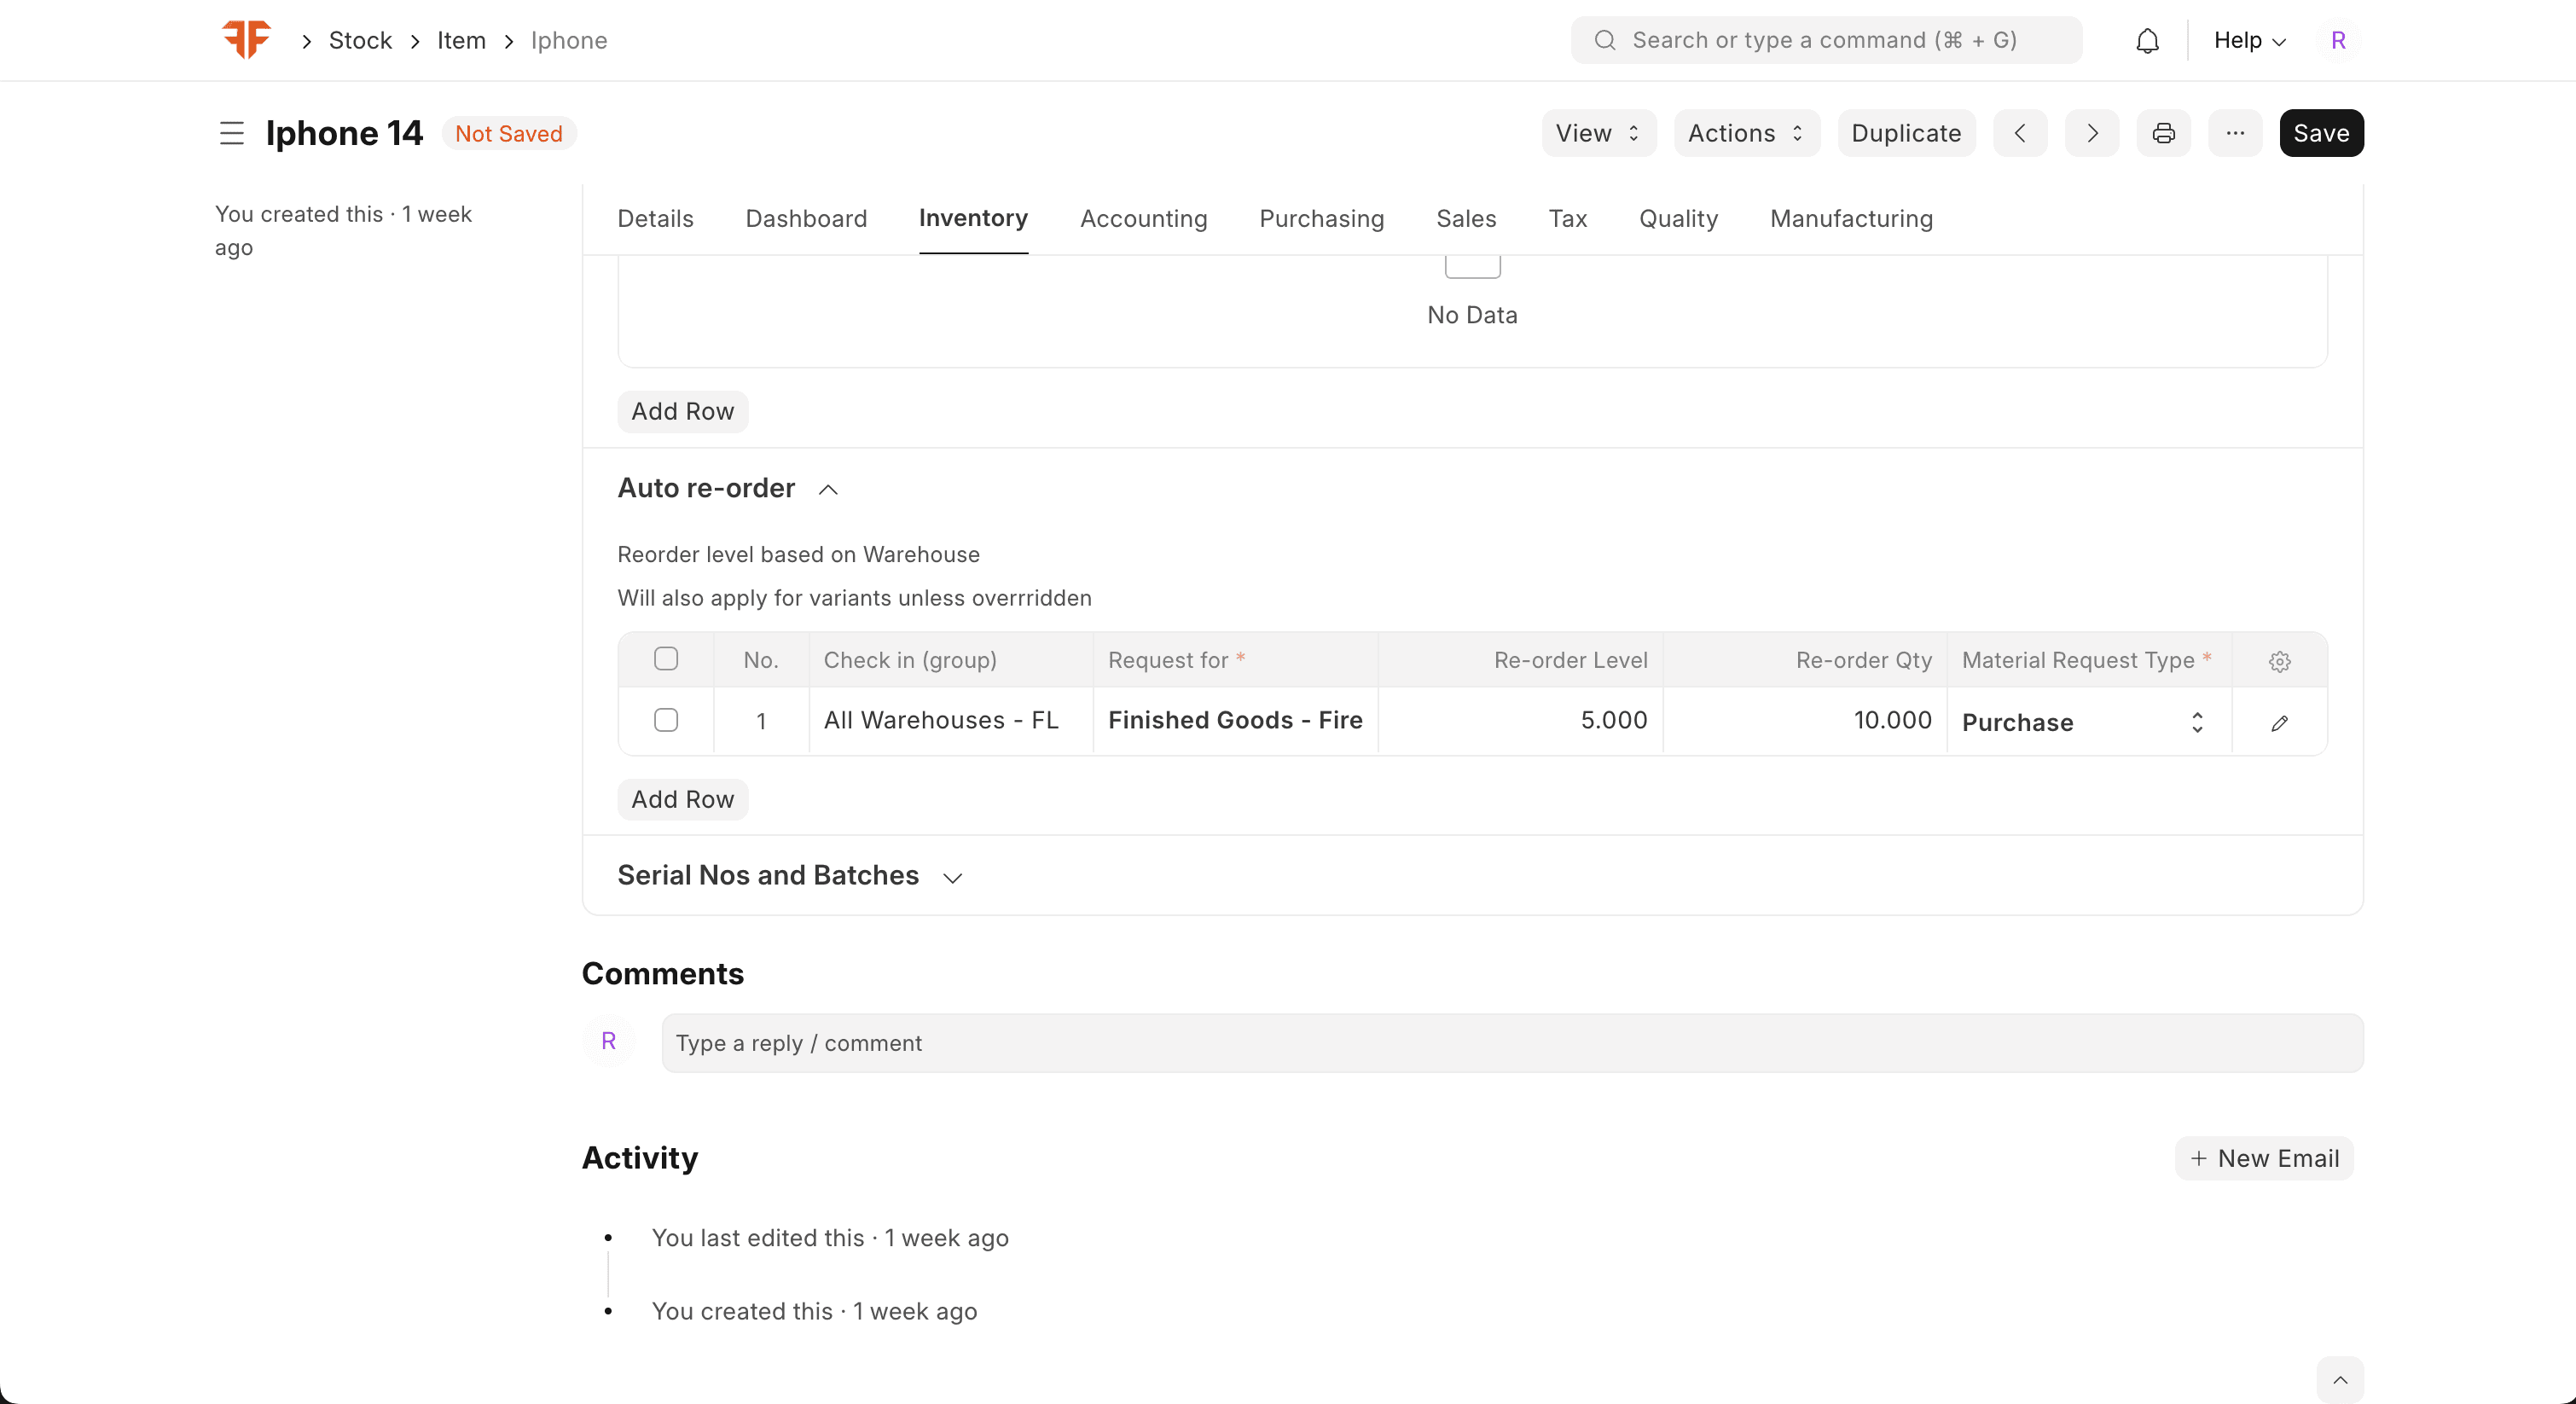
Task: Check the All Warehouses row checkbox
Action: (666, 720)
